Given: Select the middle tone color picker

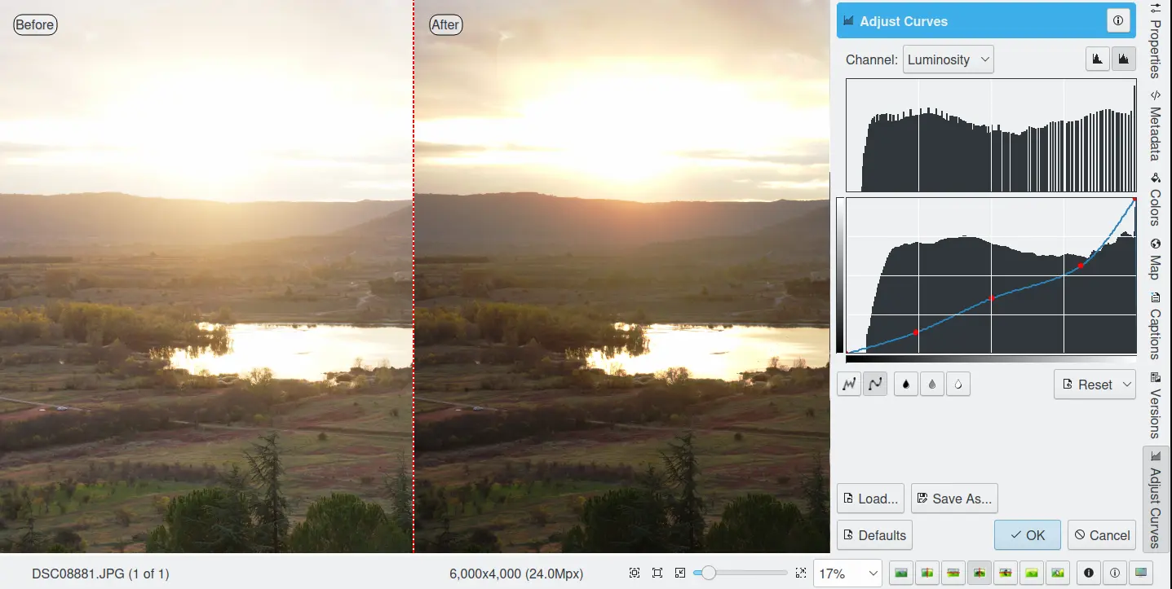Looking at the screenshot, I should click(x=931, y=384).
